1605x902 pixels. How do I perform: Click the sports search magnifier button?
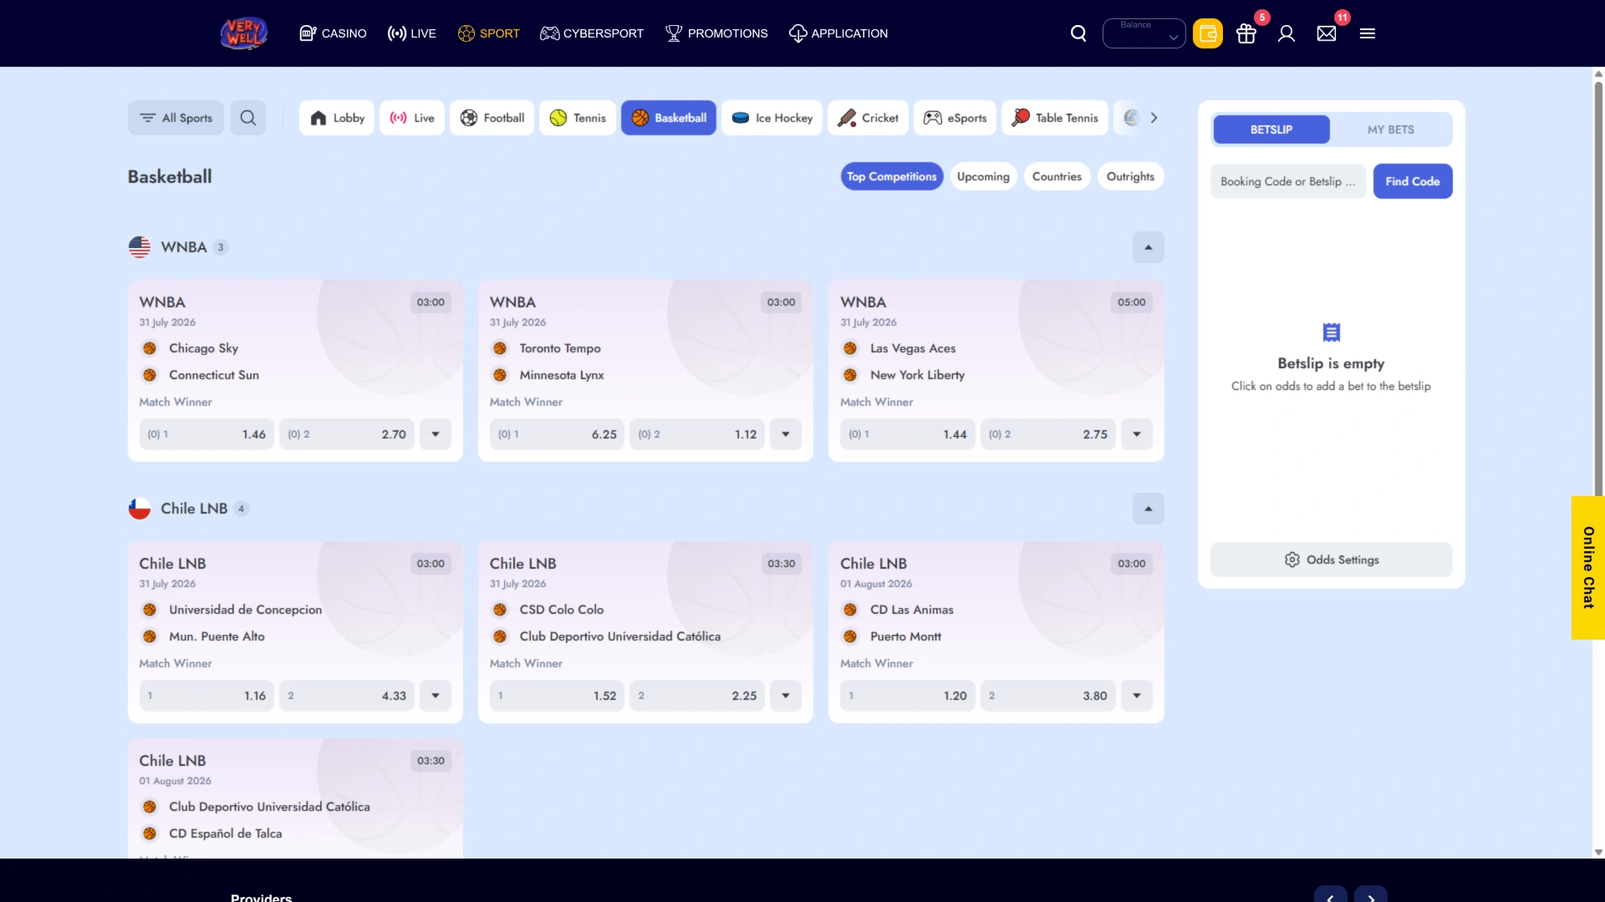point(248,118)
